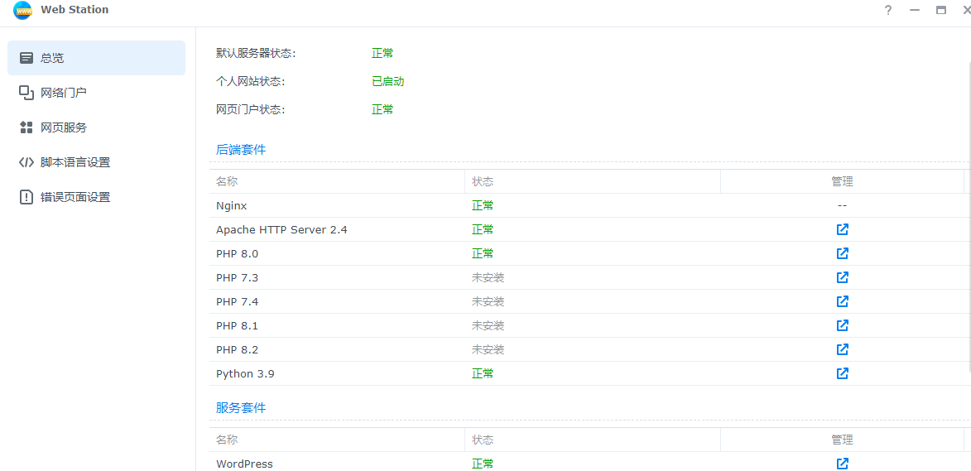The width and height of the screenshot is (971, 471).
Task: Open the Python 3.9 management link icon
Action: click(x=842, y=373)
